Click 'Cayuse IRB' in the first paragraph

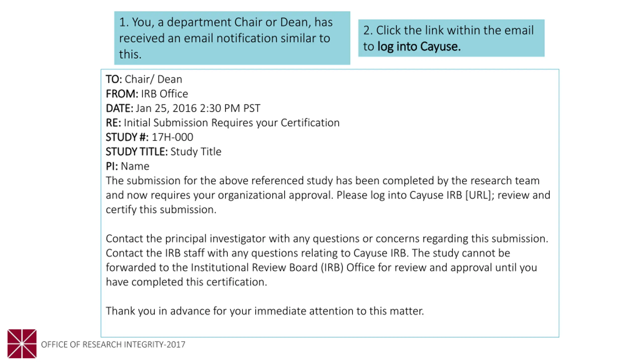click(x=436, y=195)
